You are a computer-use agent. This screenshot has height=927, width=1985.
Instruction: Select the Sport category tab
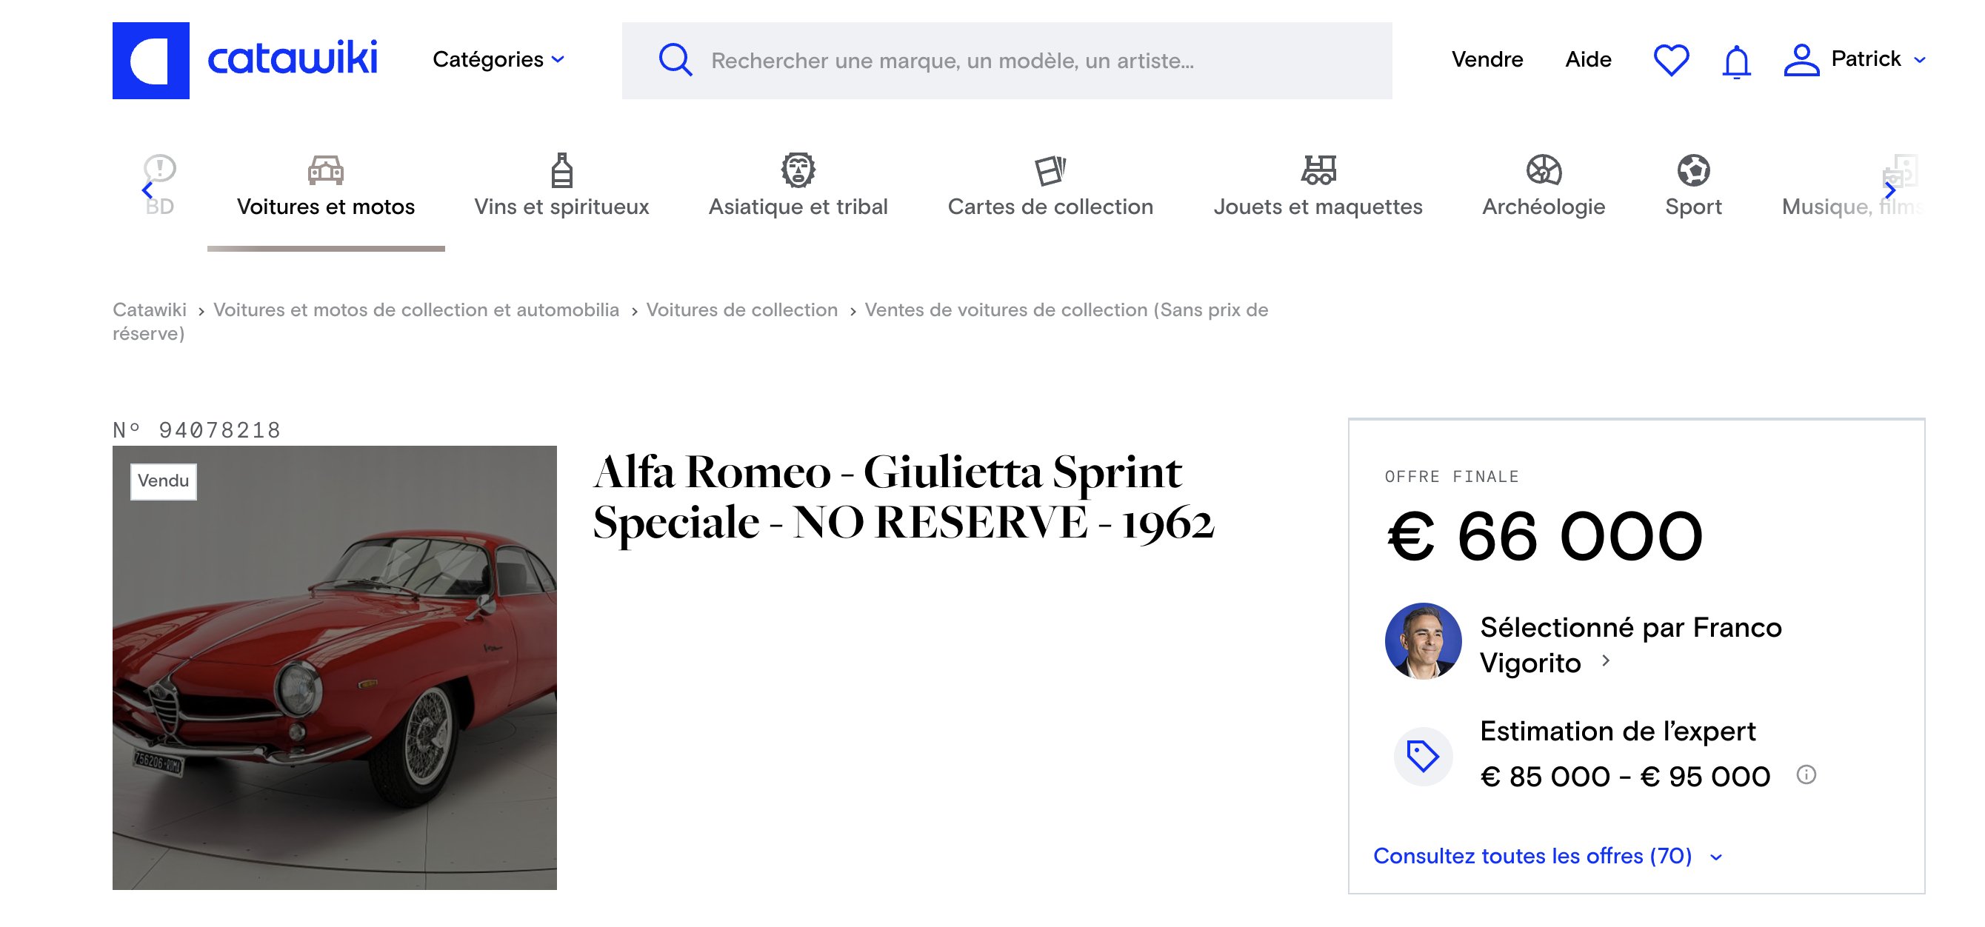1693,187
